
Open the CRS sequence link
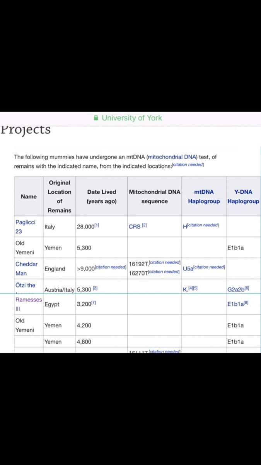point(135,227)
